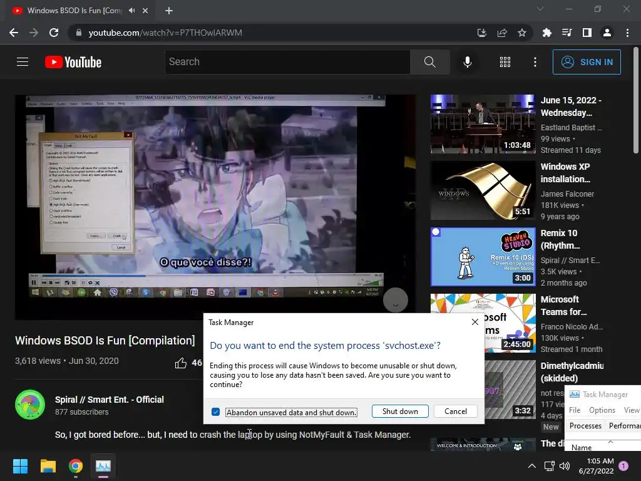Reload the YouTube page
The height and width of the screenshot is (481, 641).
[x=54, y=33]
